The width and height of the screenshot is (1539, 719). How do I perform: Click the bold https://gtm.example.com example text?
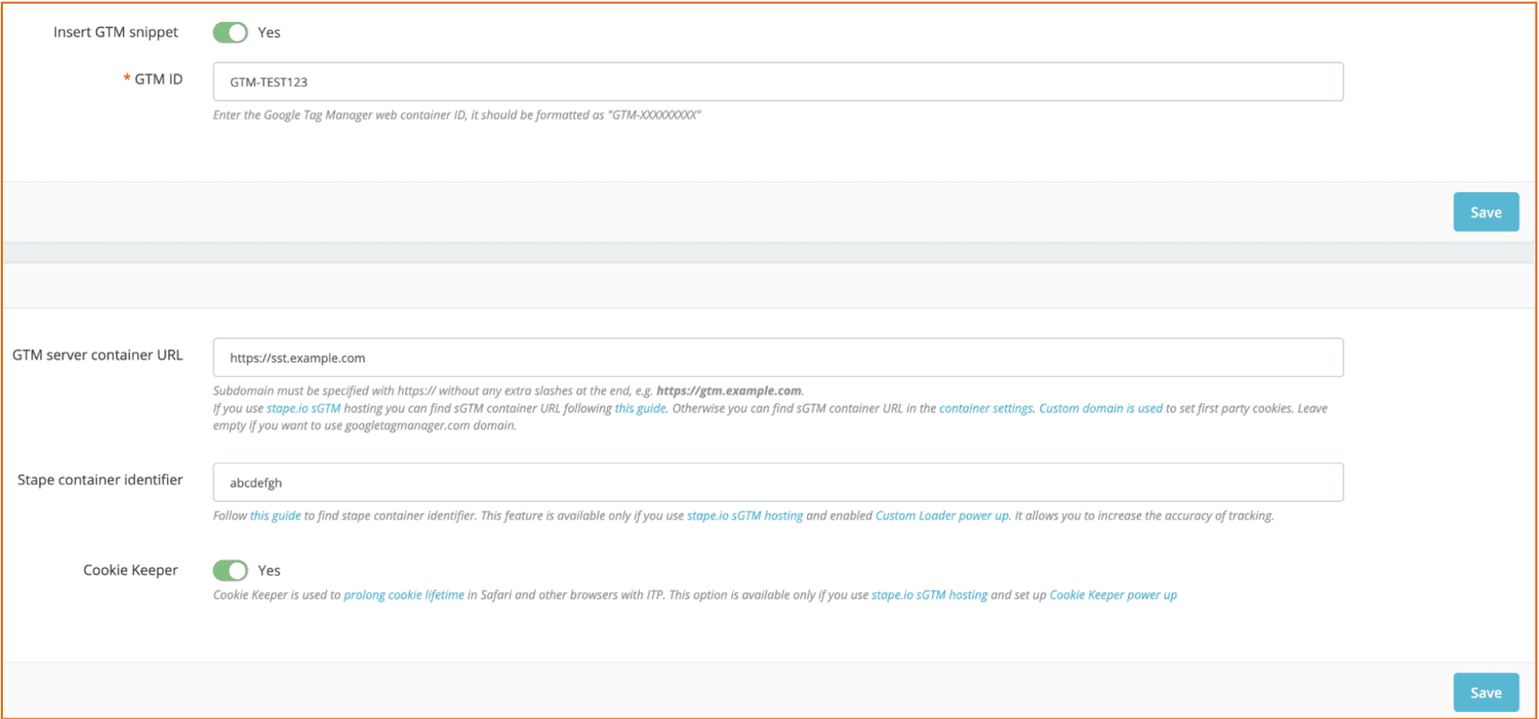click(x=729, y=391)
